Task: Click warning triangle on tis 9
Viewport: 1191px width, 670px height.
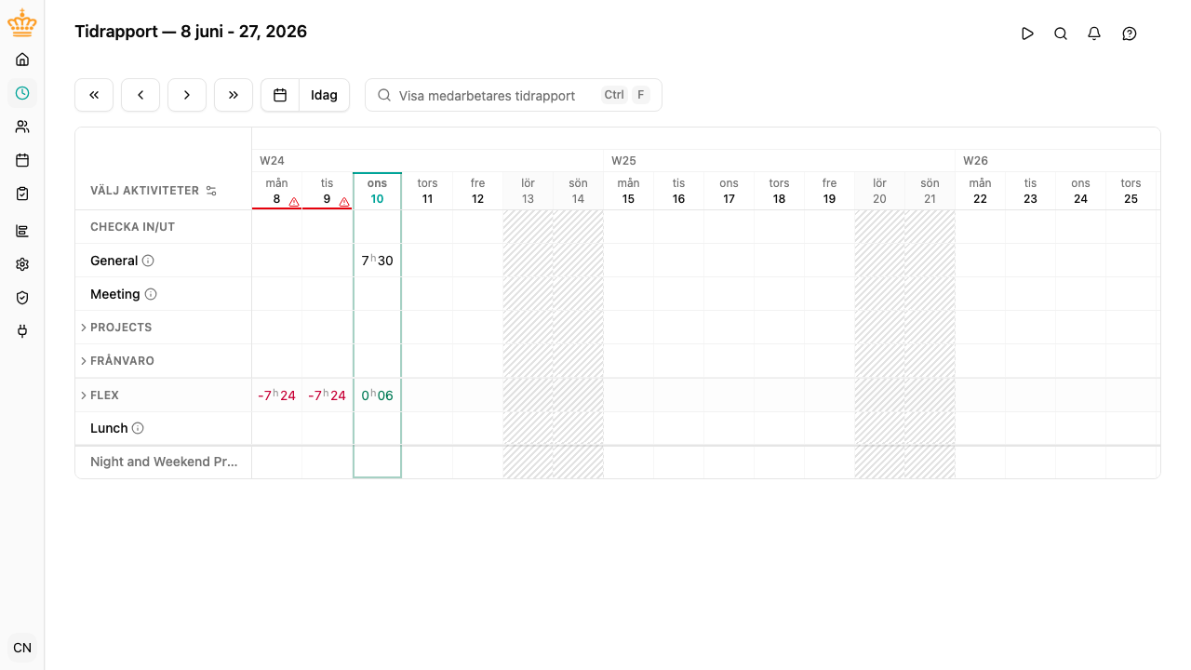Action: pyautogui.click(x=344, y=201)
